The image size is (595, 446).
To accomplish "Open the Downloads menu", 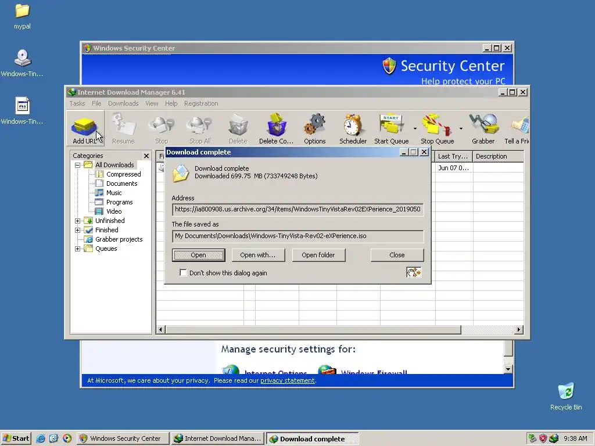I will [123, 103].
